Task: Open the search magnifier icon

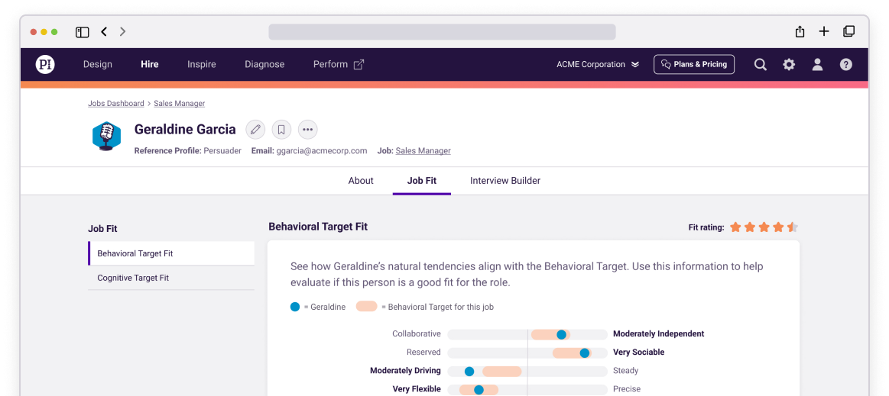Action: tap(761, 65)
